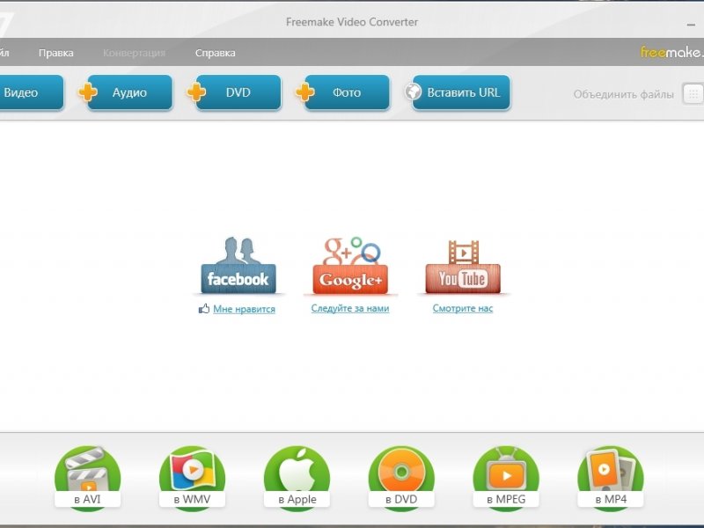The height and width of the screenshot is (528, 704).
Task: Click the freemake logo in the menu bar
Action: (x=671, y=53)
